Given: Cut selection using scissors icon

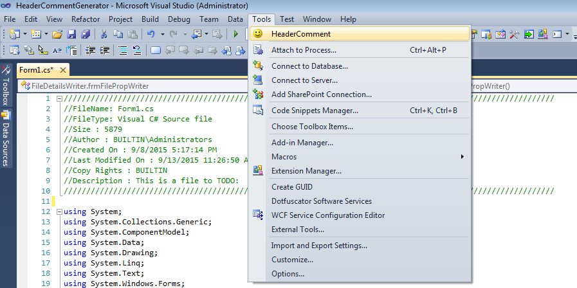Looking at the screenshot, I should pos(104,34).
